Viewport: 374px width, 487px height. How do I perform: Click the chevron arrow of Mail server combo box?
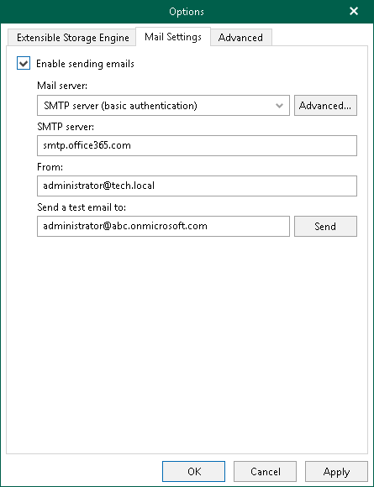pyautogui.click(x=279, y=106)
